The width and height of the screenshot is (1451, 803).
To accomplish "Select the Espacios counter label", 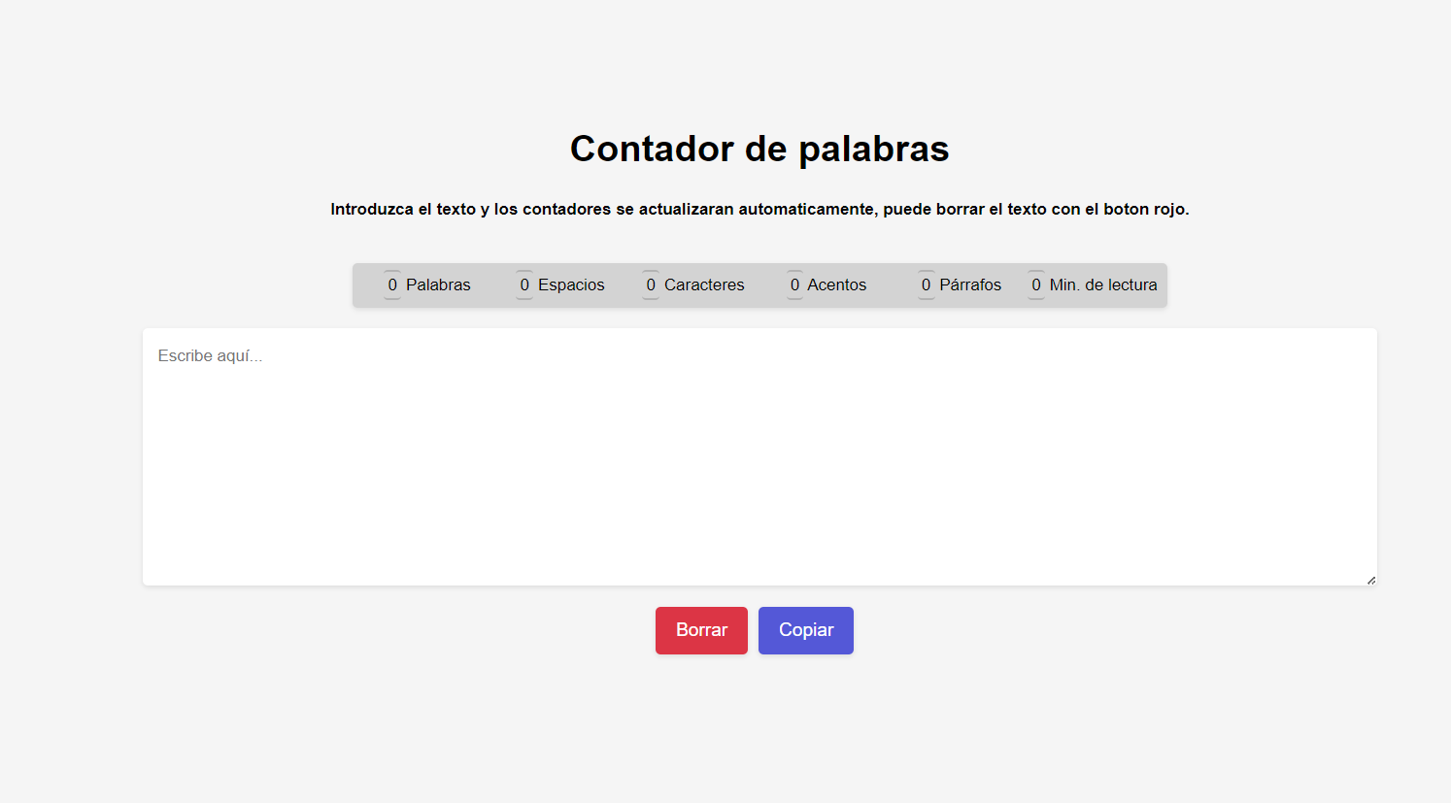I will (x=572, y=284).
